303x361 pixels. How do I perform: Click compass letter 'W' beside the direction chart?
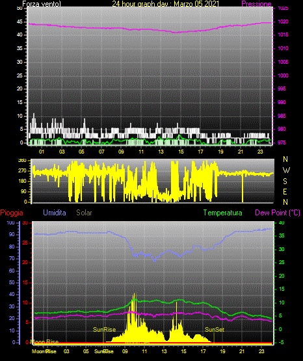(286, 170)
